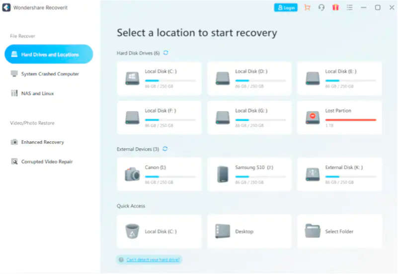Click the Local Disk (C:) Windows drive icon
Screen dimensions: 398x274
(x=132, y=78)
